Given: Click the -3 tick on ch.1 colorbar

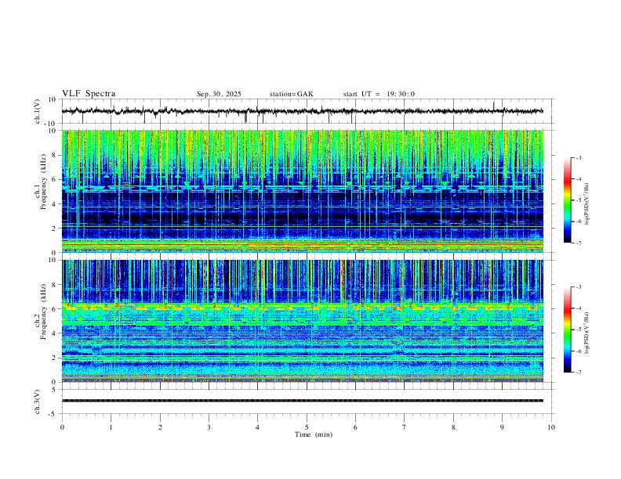Looking at the screenshot, I should (x=578, y=157).
